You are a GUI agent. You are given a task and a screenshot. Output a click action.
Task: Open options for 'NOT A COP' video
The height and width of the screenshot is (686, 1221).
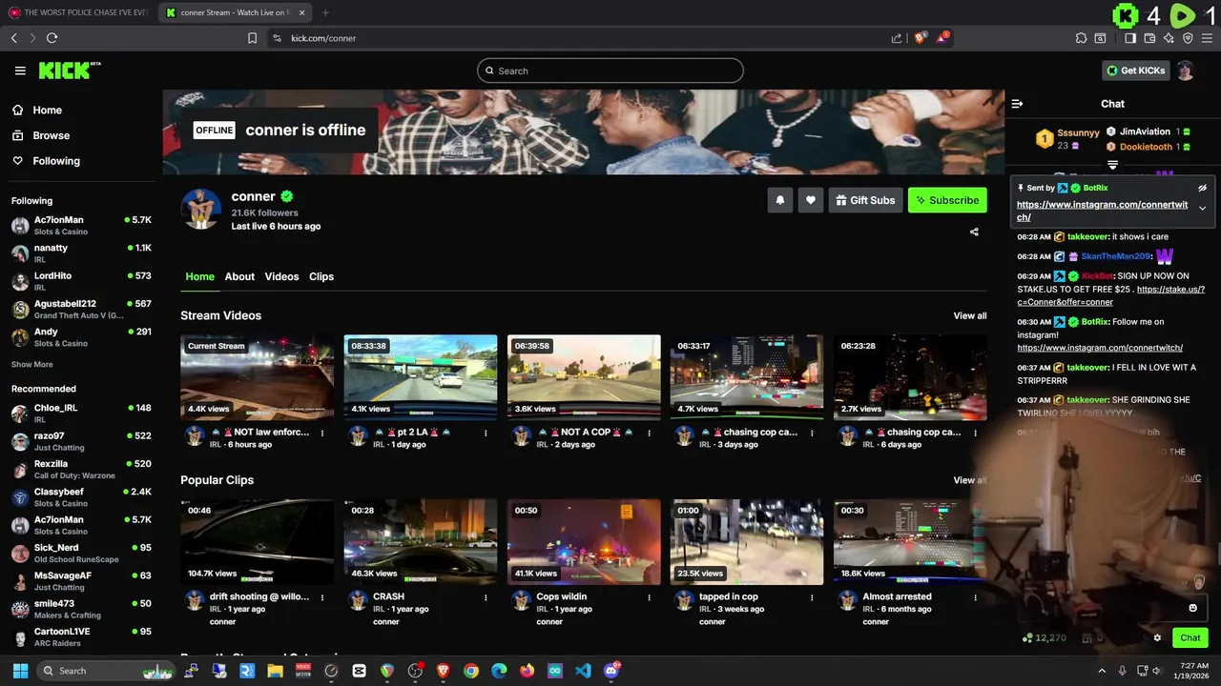click(649, 433)
